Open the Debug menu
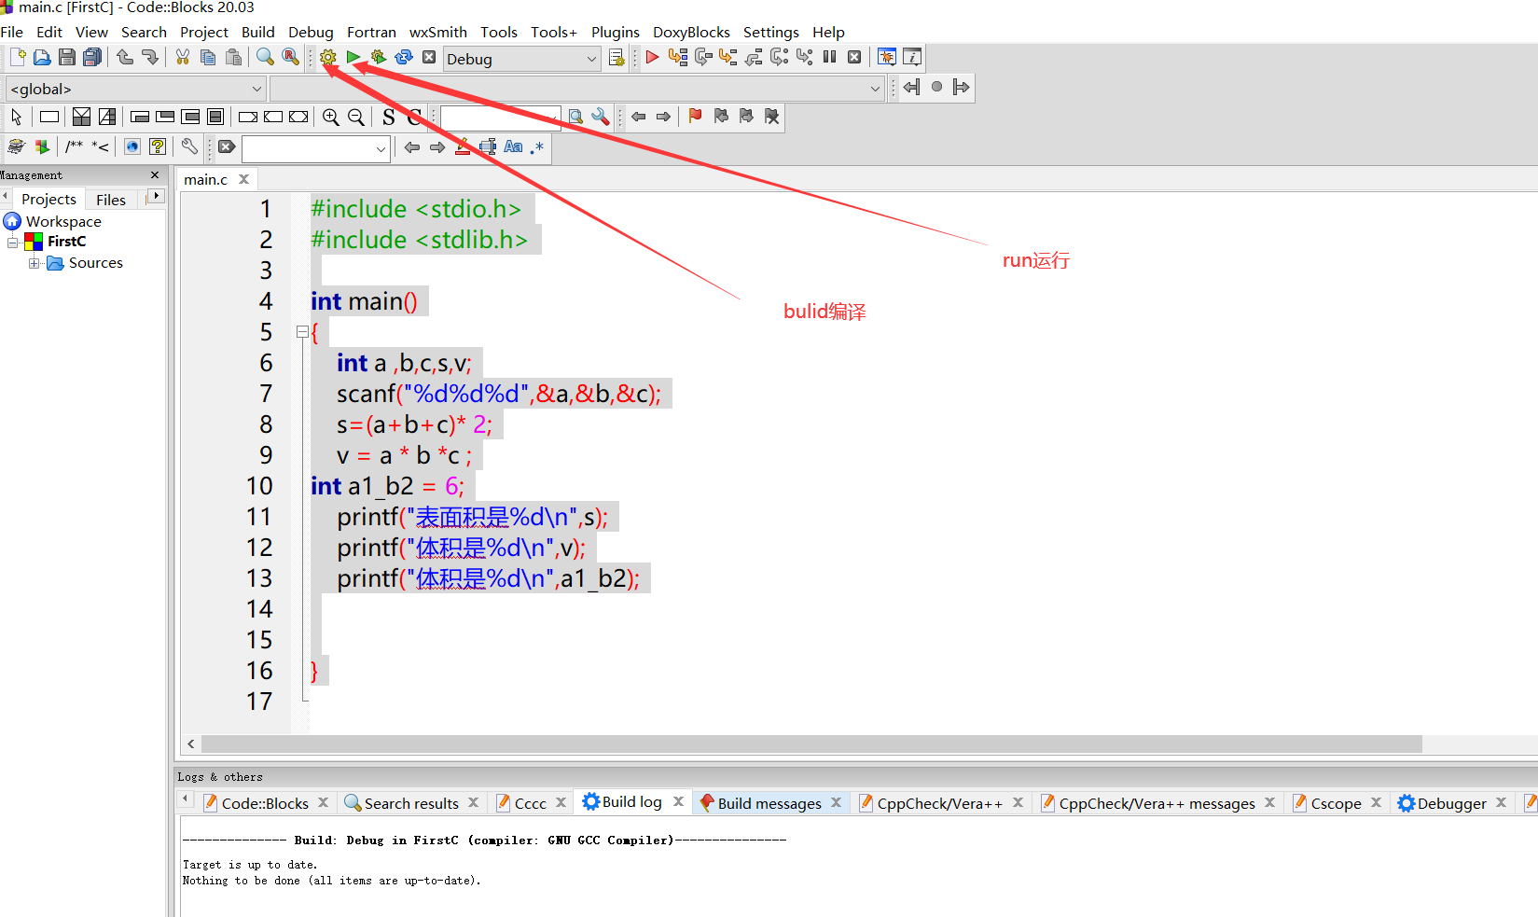This screenshot has width=1538, height=917. coord(311,32)
